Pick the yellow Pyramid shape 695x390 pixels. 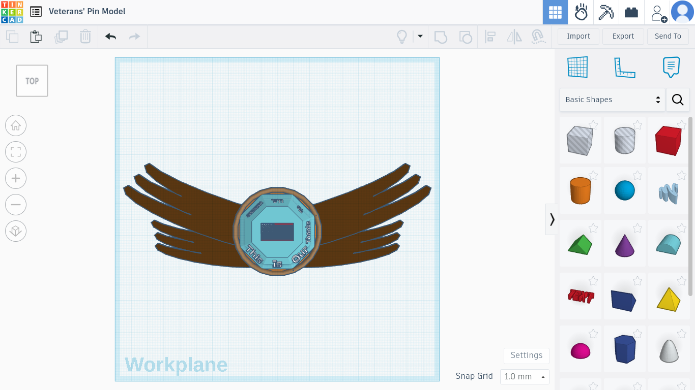click(x=669, y=299)
